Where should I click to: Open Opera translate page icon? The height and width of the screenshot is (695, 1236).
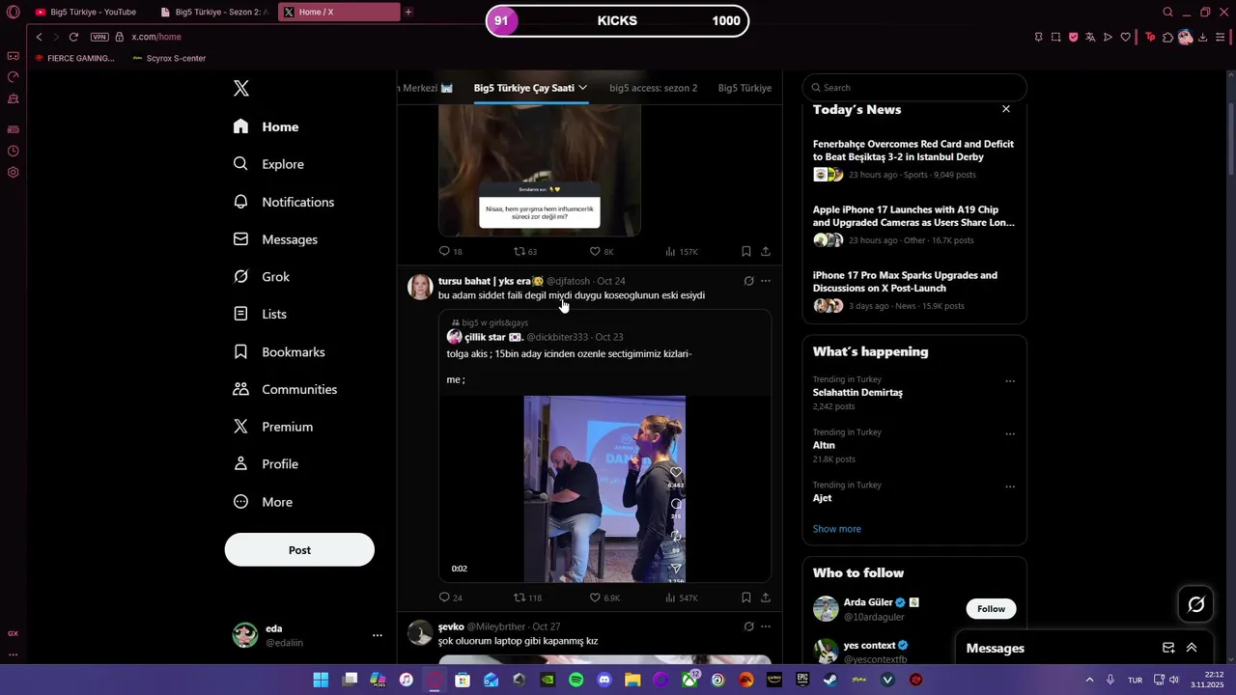(x=1090, y=37)
